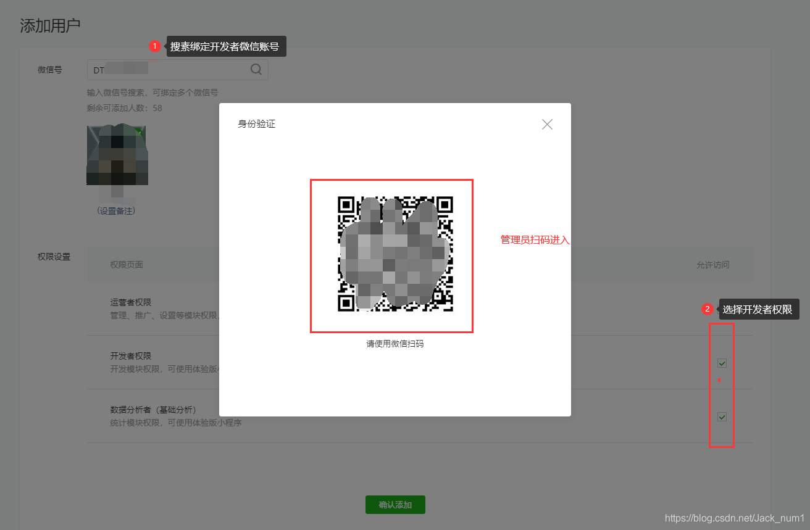The image size is (810, 530).
Task: Click the QR code in verification dialog
Action: [395, 254]
